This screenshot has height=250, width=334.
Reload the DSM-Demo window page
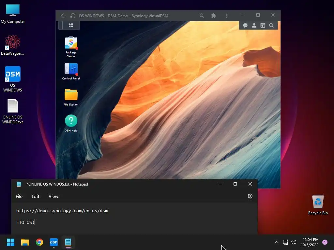click(73, 16)
